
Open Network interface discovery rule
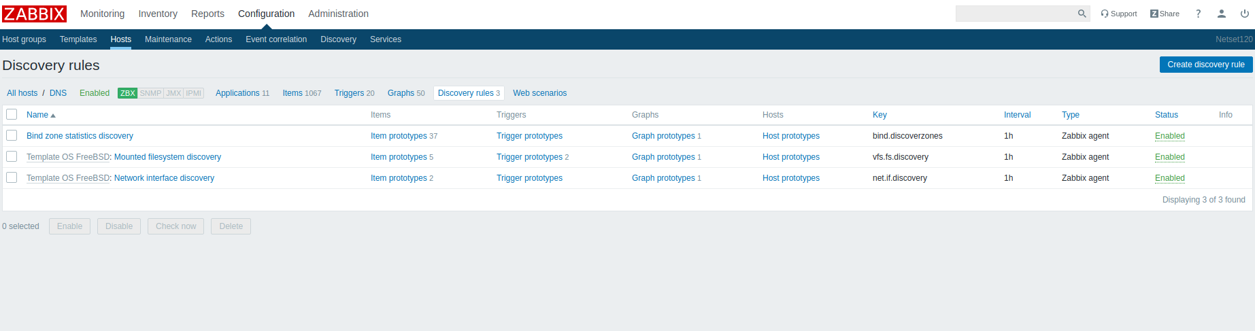[x=164, y=178]
